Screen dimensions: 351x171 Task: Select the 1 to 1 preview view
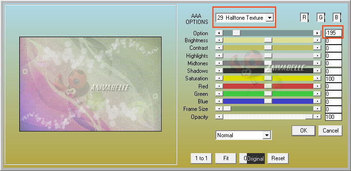click(x=202, y=158)
